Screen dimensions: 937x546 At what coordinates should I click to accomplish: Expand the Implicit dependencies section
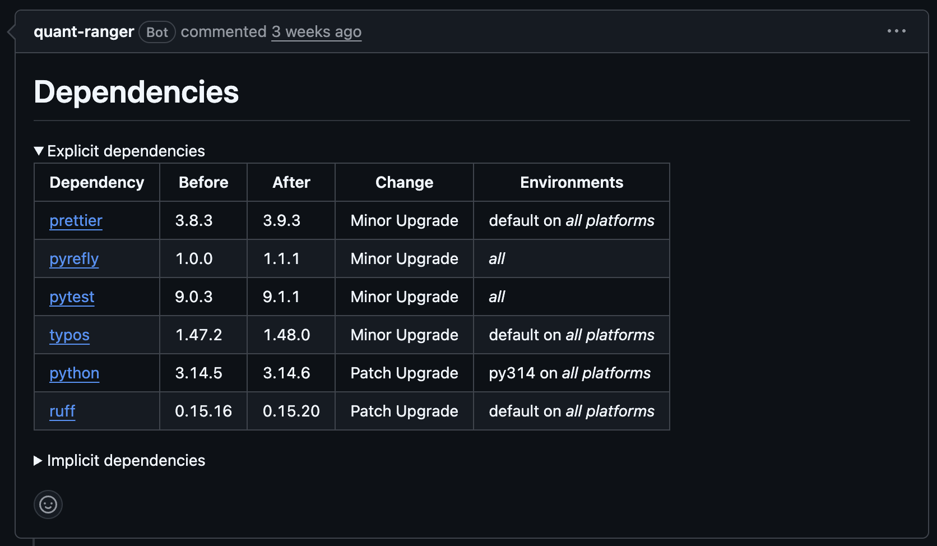119,460
